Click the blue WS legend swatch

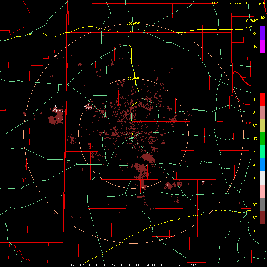click(x=262, y=165)
